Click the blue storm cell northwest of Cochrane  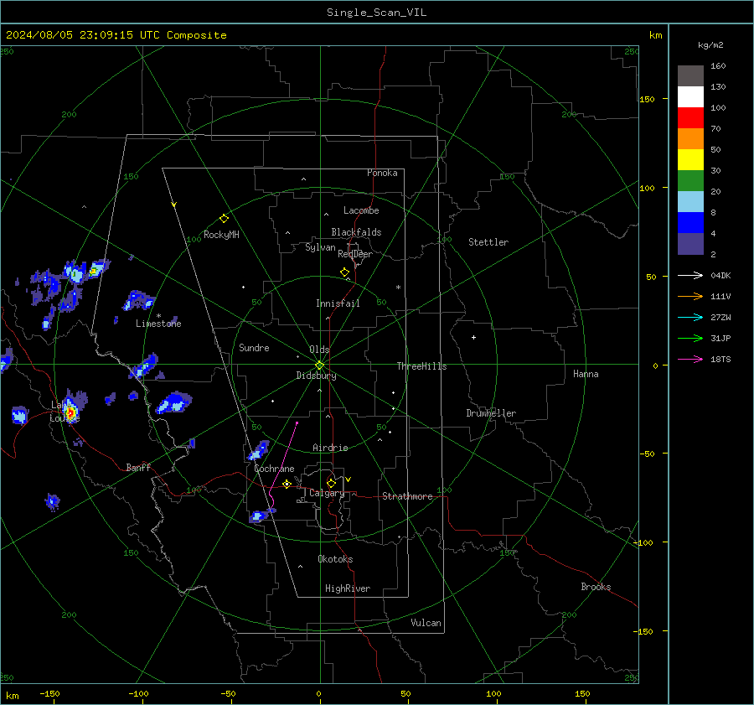(x=259, y=450)
